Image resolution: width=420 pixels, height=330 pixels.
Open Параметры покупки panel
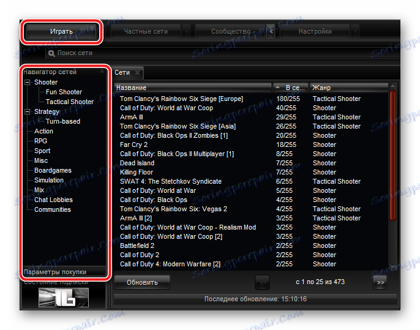[x=64, y=272]
